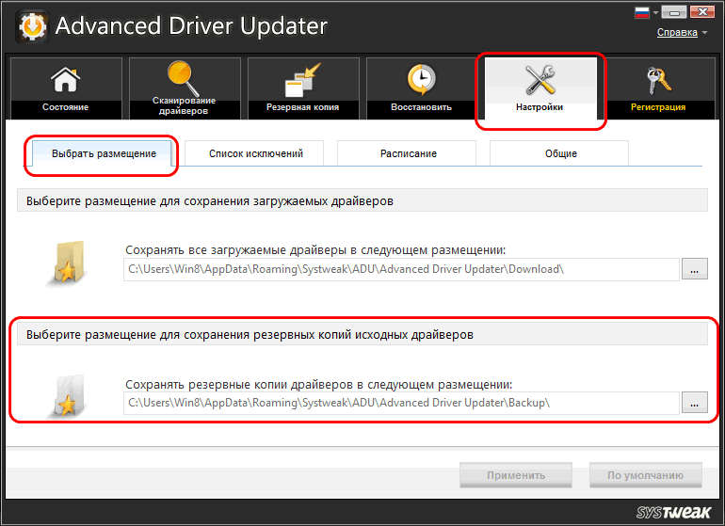Click the Применить button
The image size is (725, 526).
pos(516,475)
